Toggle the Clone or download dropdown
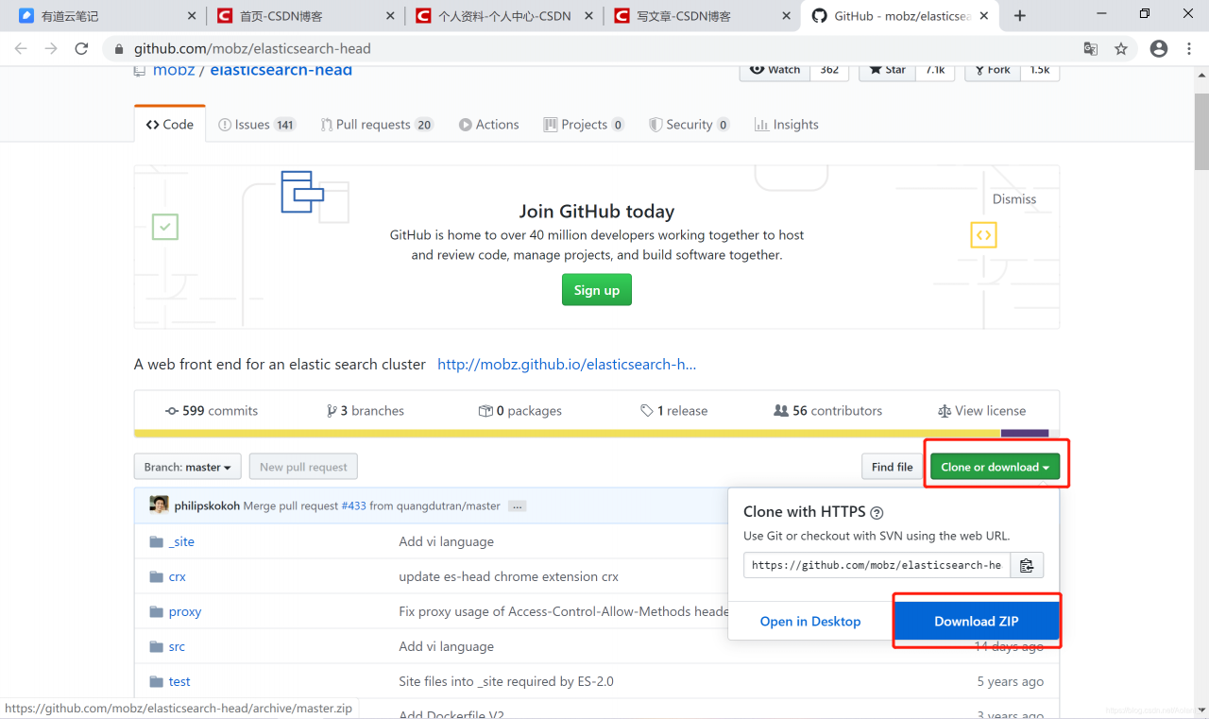Image resolution: width=1209 pixels, height=719 pixels. (996, 467)
